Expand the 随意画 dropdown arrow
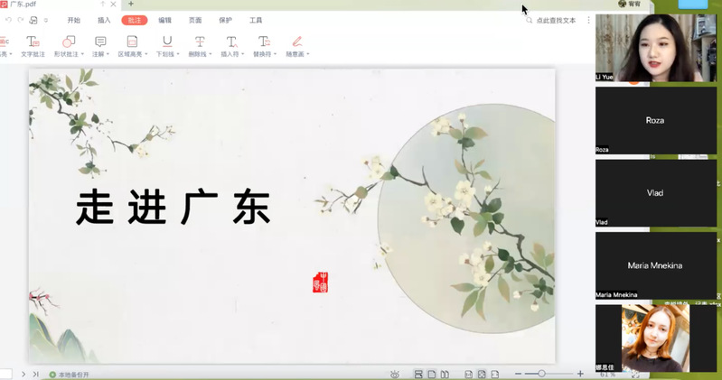Image resolution: width=722 pixels, height=380 pixels. [308, 54]
